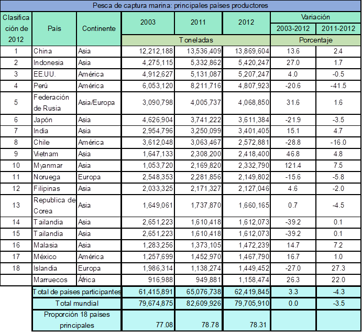Click the 'China' country cell
The image size is (362, 332).
pyautogui.click(x=54, y=51)
